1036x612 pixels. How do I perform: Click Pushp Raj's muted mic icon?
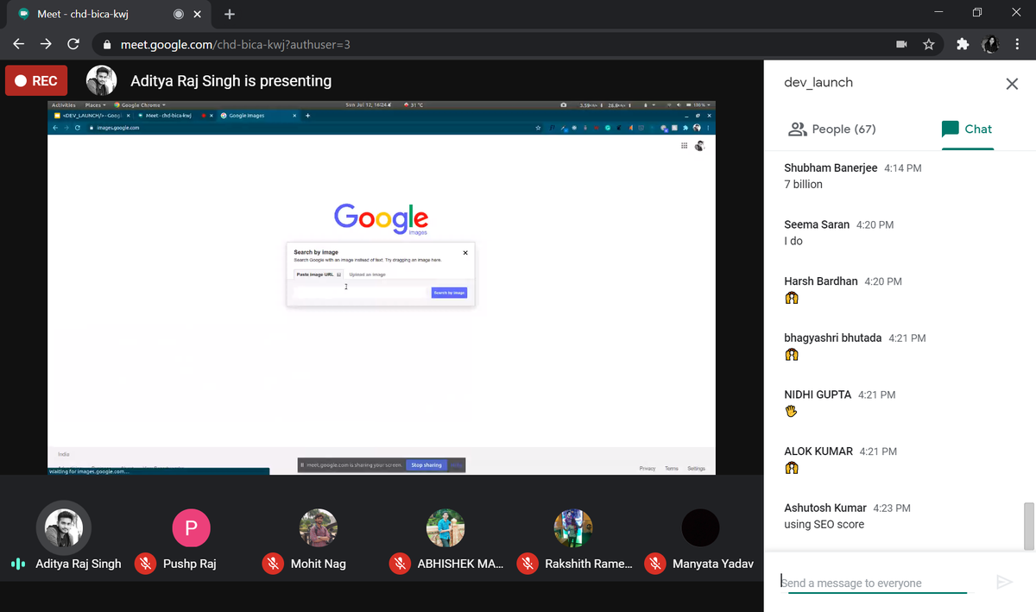pos(145,564)
